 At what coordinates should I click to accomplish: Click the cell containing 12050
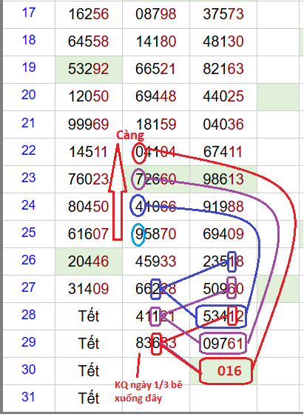click(x=89, y=97)
